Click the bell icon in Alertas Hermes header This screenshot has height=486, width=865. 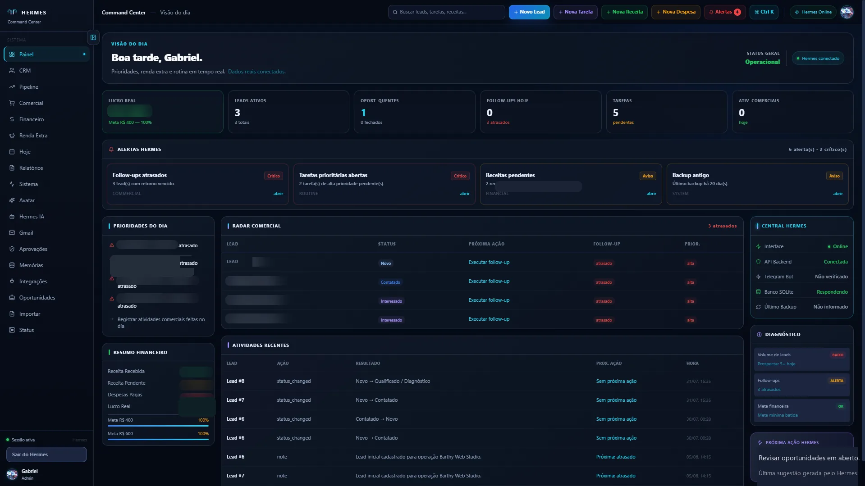(x=111, y=150)
